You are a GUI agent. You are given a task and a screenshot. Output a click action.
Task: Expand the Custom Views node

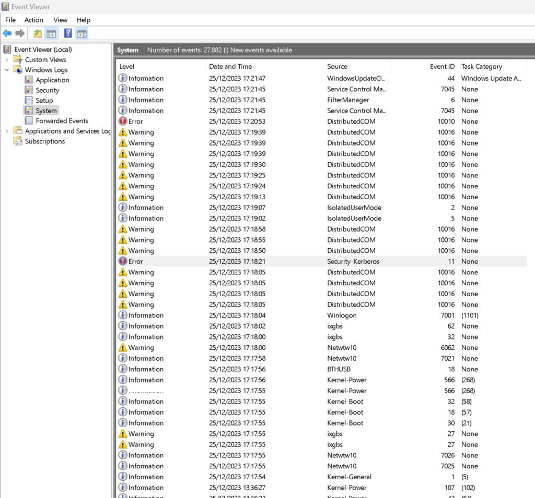[7, 59]
